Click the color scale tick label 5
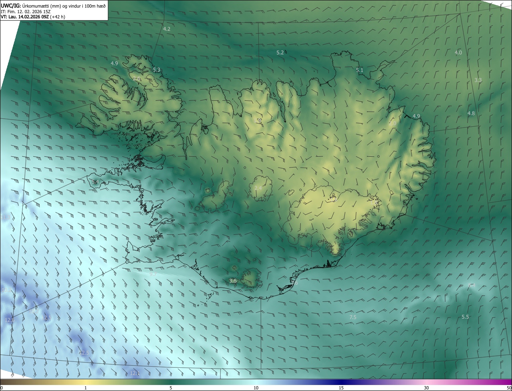512x391 pixels. click(x=171, y=388)
